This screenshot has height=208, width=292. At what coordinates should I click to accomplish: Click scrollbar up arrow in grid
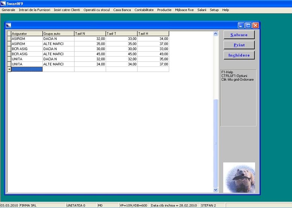(216, 34)
